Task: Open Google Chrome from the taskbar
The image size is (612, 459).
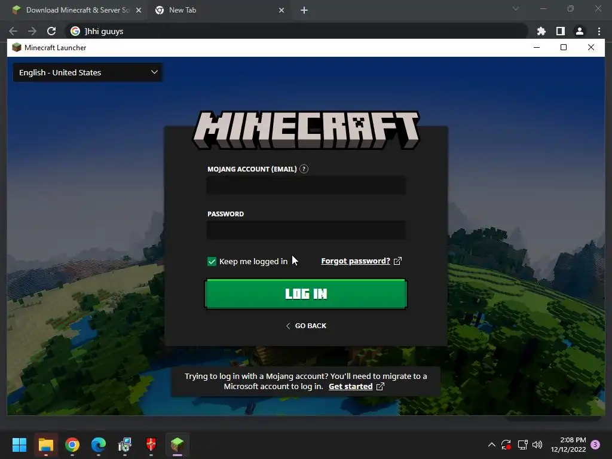Action: [x=72, y=445]
